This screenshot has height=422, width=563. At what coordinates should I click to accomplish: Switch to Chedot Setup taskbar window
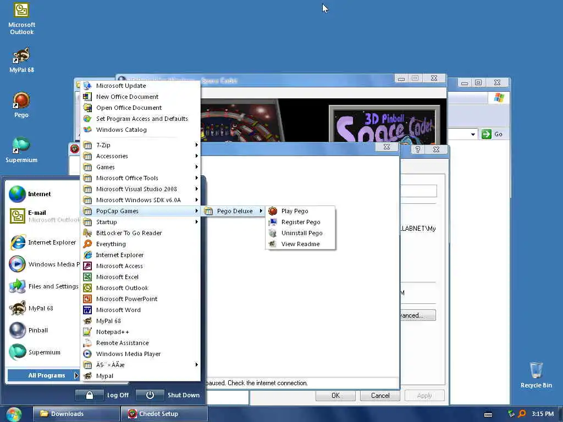tap(164, 414)
